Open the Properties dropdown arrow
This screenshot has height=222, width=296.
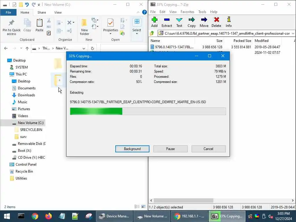[110, 34]
